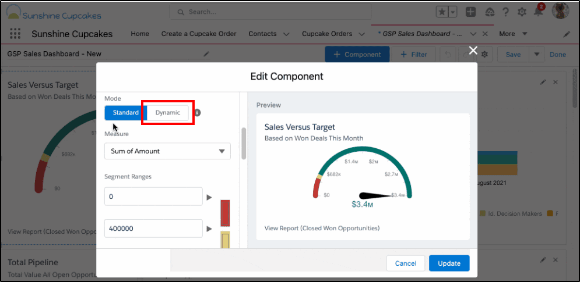Go to the Home tab
This screenshot has width=580, height=282.
[140, 34]
